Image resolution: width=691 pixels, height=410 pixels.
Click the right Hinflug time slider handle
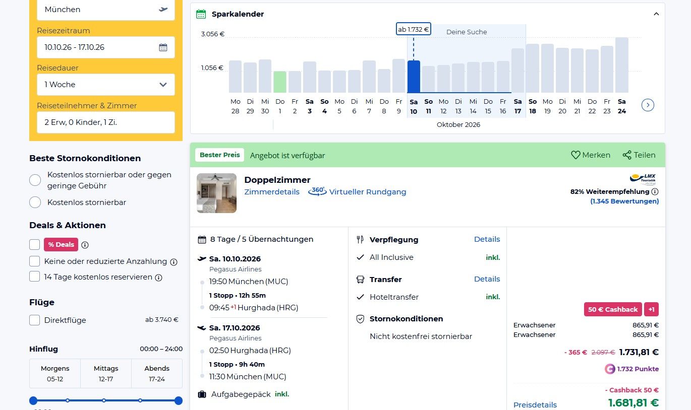(179, 401)
